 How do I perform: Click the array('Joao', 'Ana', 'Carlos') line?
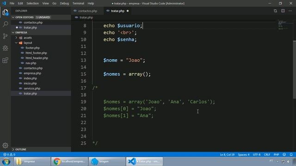tap(159, 102)
